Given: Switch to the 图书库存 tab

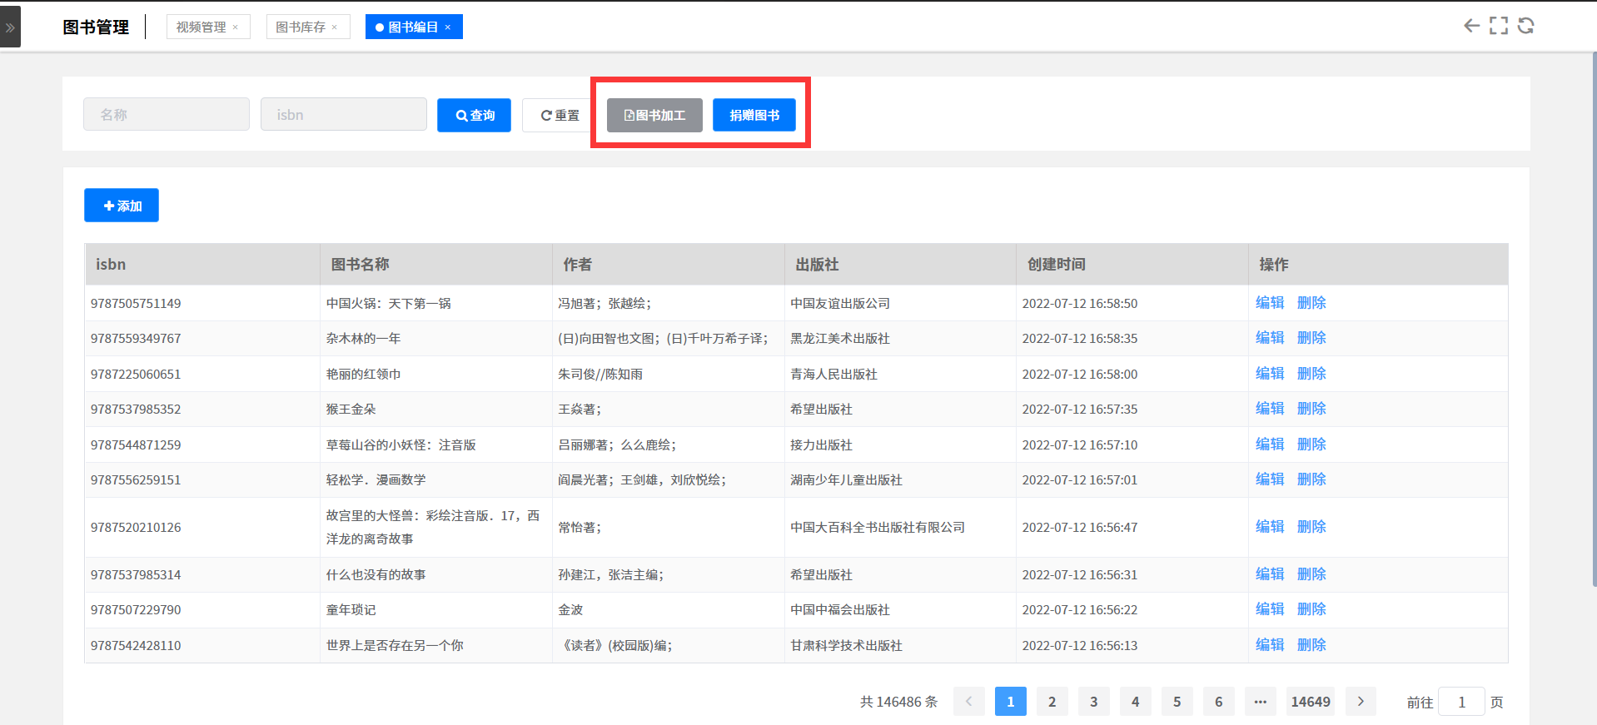Looking at the screenshot, I should click(x=300, y=27).
